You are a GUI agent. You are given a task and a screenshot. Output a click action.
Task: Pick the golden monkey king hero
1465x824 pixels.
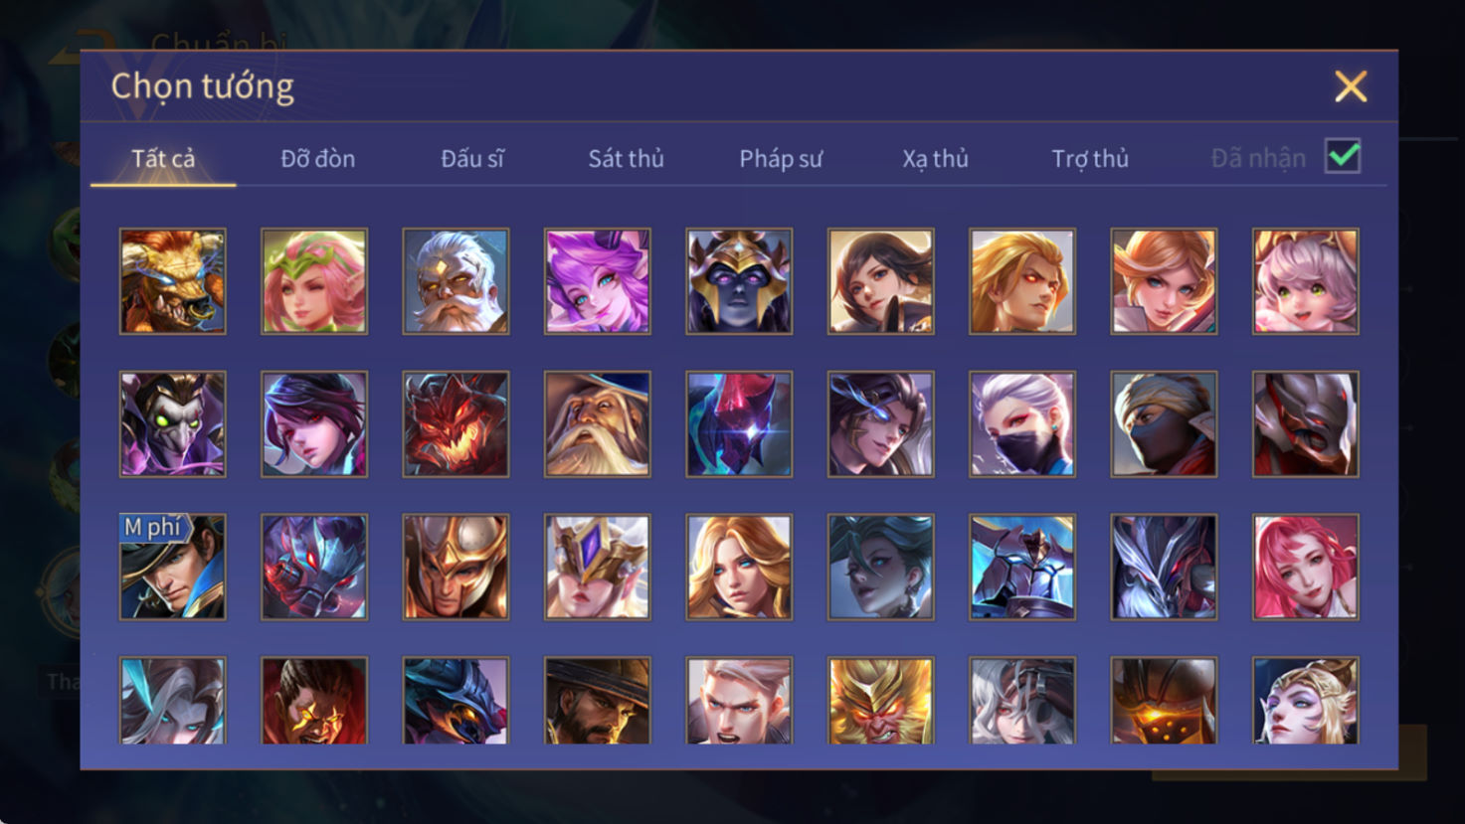[881, 701]
